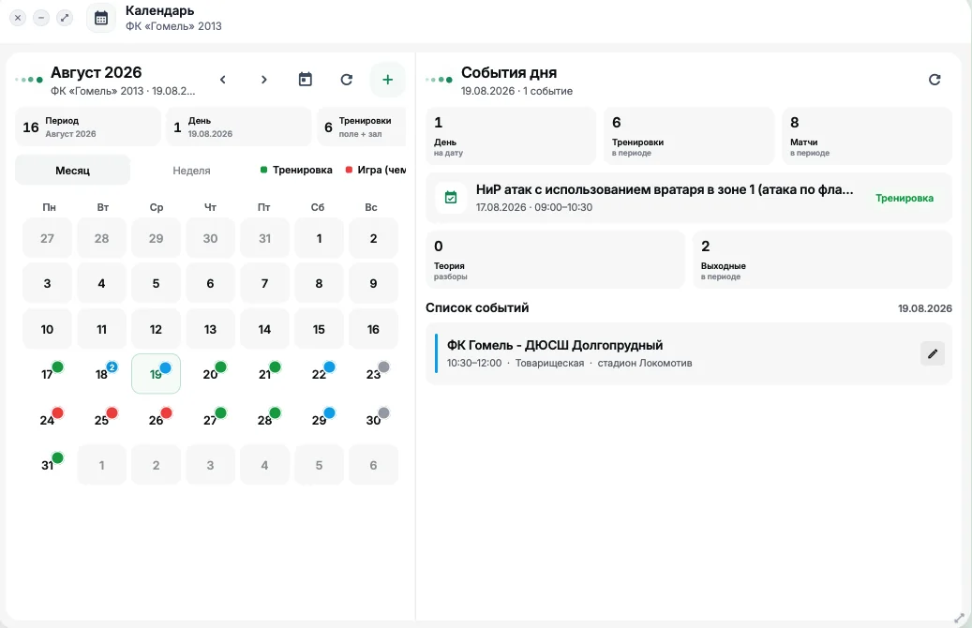Select August 17 in the calendar
The image size is (972, 628).
[x=47, y=374]
